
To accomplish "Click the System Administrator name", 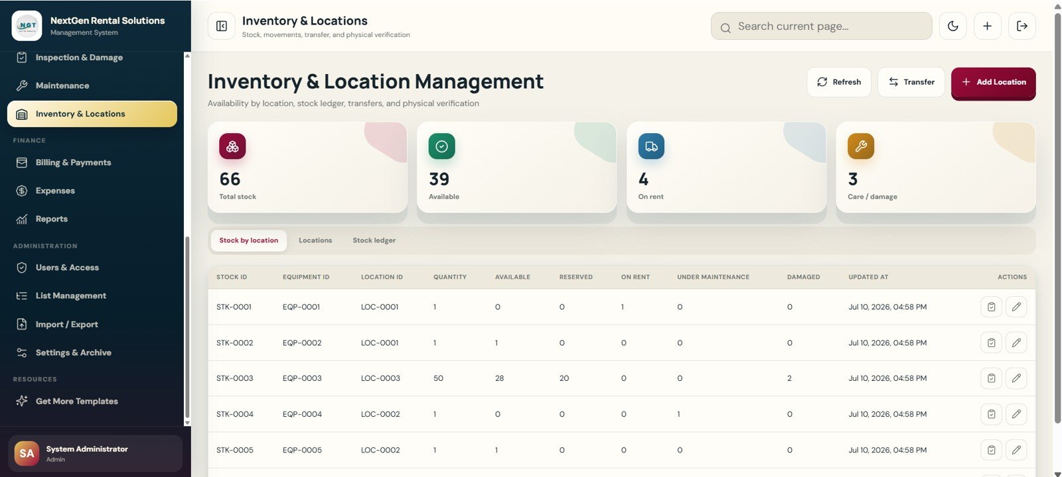I will pyautogui.click(x=87, y=449).
